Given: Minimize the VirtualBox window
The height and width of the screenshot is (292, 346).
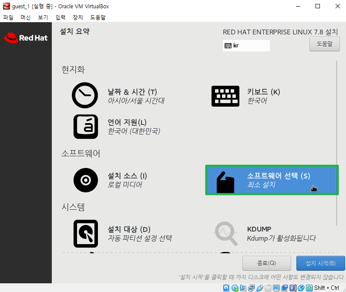Looking at the screenshot, I should click(298, 6).
